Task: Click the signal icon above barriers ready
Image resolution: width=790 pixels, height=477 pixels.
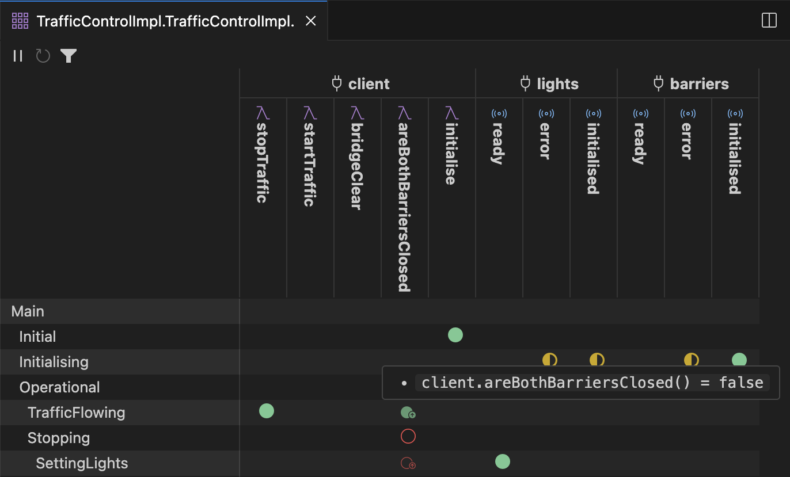Action: (641, 113)
